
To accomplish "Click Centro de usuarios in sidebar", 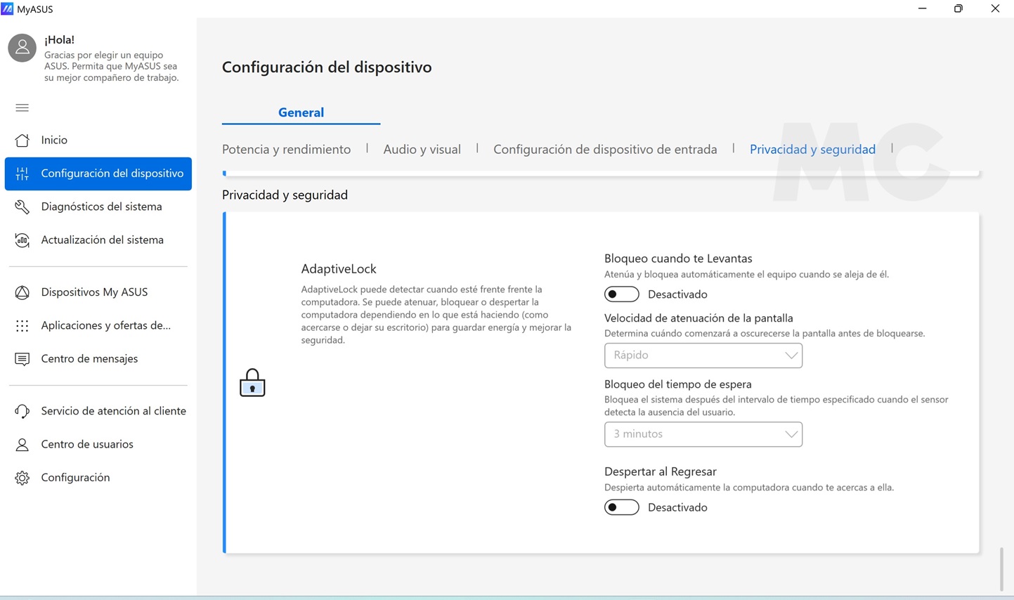I will coord(87,444).
